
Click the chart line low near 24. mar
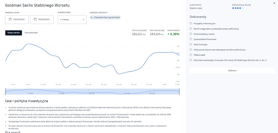[119, 74]
